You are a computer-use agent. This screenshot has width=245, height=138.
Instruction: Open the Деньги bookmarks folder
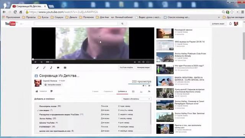(71, 17)
